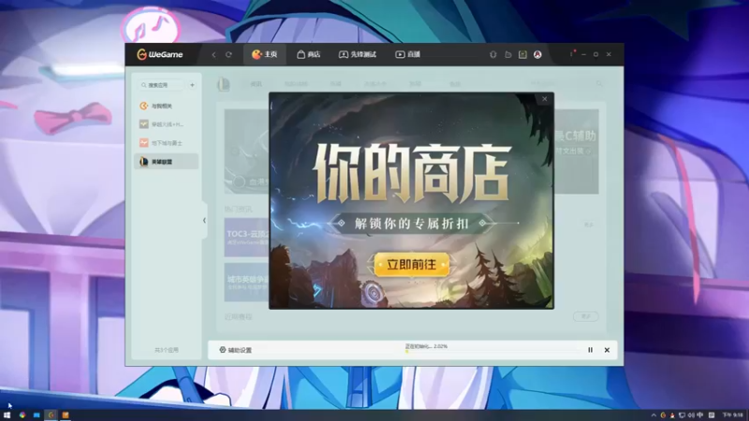Open the notifications bell icon in WeGame header
This screenshot has width=749, height=421.
pyautogui.click(x=493, y=54)
